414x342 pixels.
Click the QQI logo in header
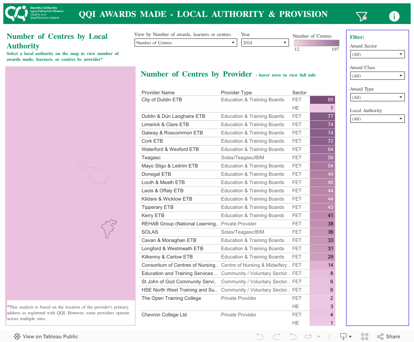click(x=32, y=14)
